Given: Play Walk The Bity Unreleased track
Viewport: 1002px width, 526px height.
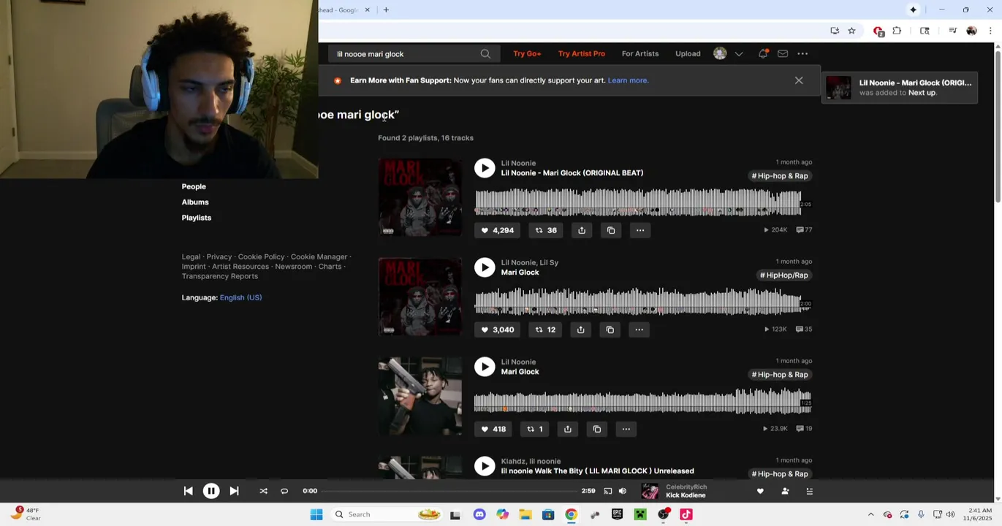Looking at the screenshot, I should 485,466.
